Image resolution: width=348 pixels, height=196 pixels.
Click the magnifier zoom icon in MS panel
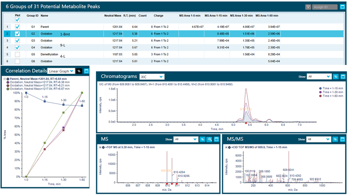210,139
